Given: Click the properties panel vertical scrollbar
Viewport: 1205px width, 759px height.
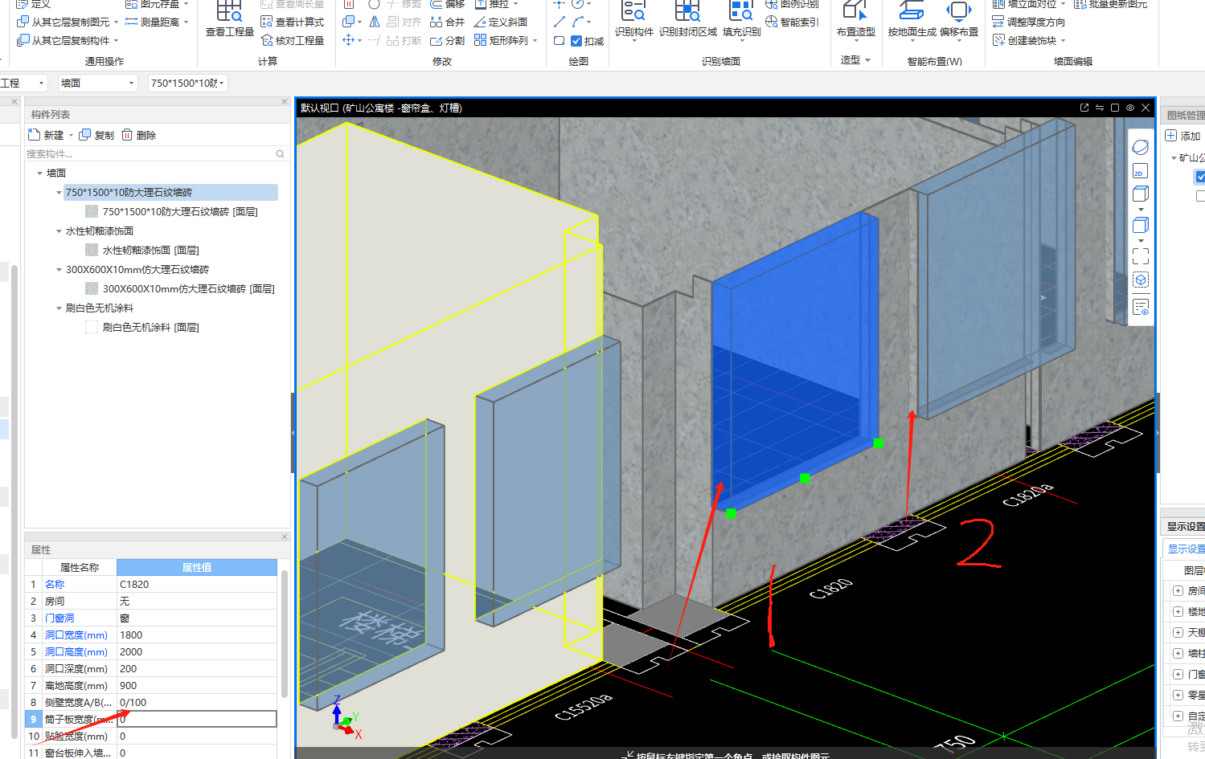Looking at the screenshot, I should pos(285,635).
